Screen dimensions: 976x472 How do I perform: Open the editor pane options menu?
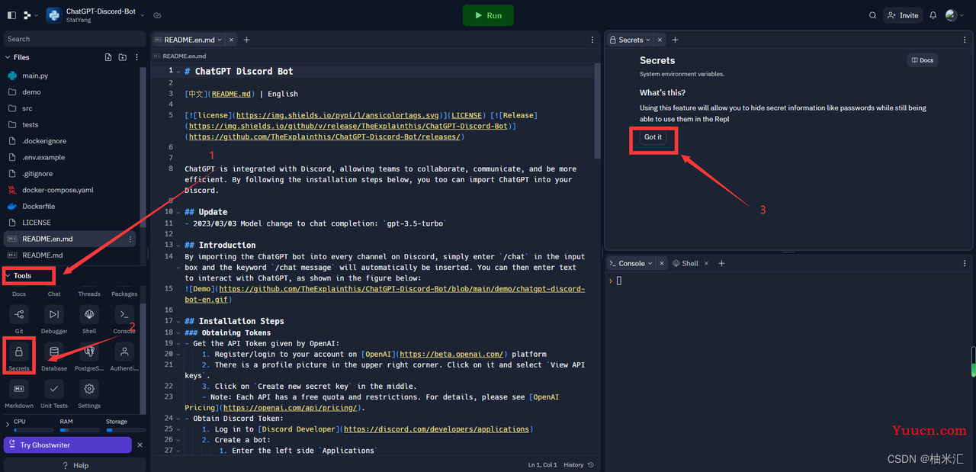(592, 40)
